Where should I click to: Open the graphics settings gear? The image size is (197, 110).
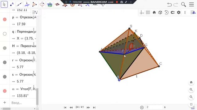[179, 13]
